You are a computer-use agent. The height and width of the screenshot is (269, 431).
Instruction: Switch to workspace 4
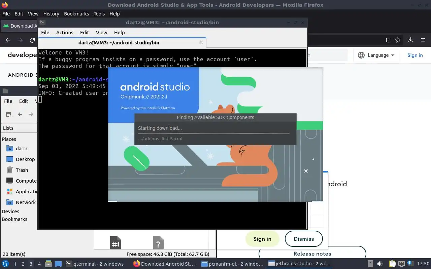point(39,264)
